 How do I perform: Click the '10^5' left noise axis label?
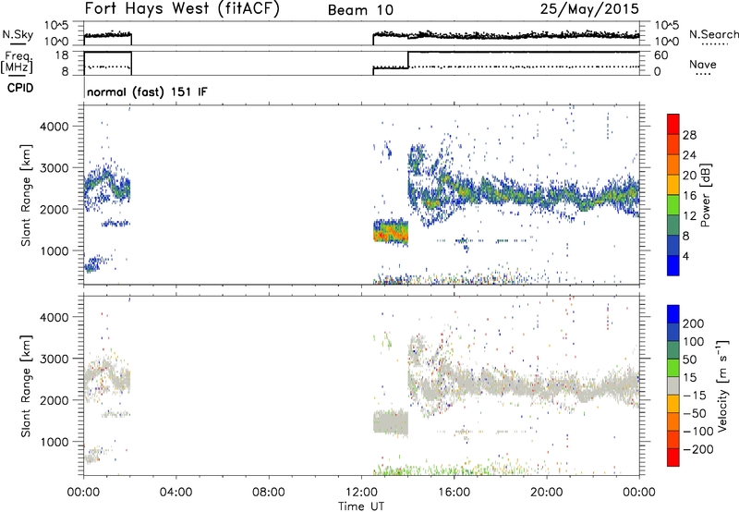click(x=56, y=26)
